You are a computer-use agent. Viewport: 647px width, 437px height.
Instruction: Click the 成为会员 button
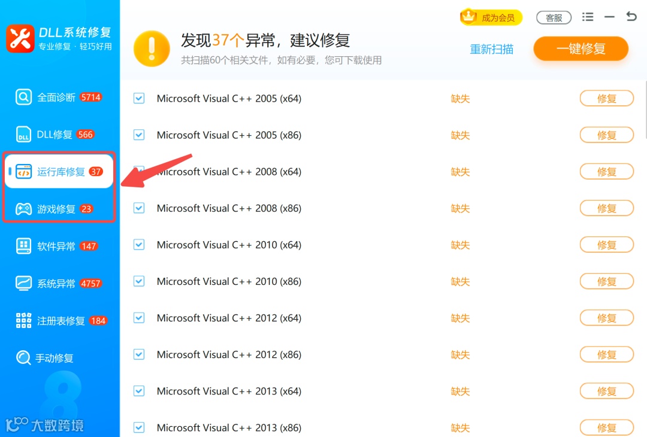491,17
